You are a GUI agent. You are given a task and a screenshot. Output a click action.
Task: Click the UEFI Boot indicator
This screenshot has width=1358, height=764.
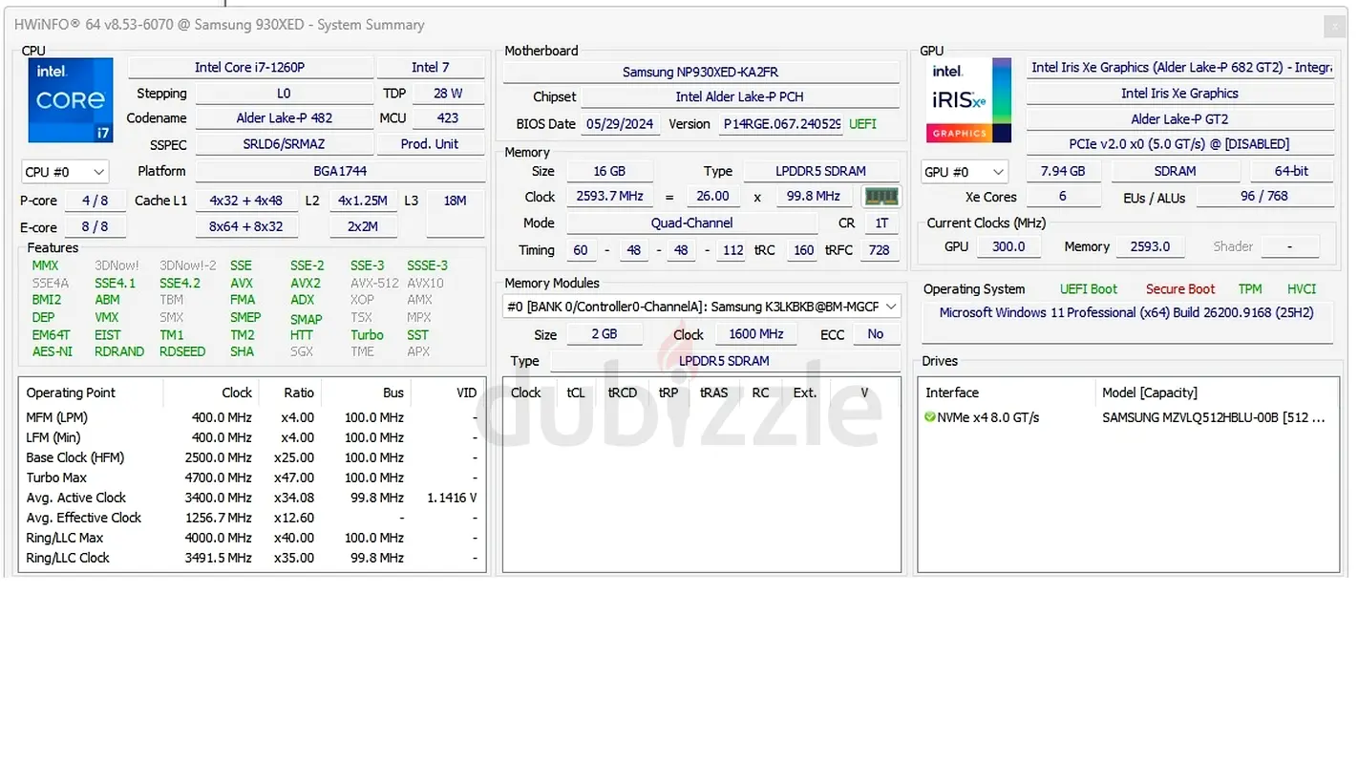coord(1089,289)
